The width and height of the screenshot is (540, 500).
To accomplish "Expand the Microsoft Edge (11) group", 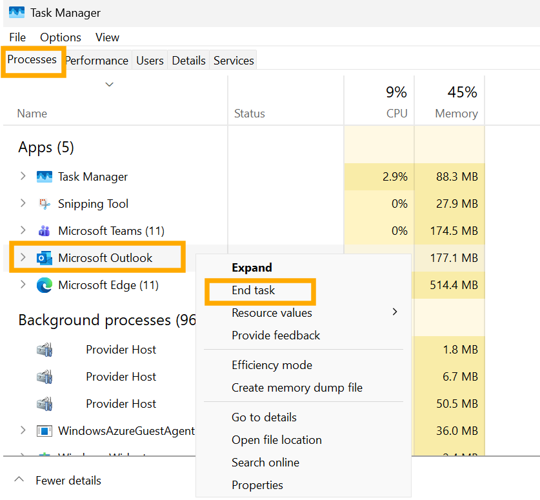I will [x=23, y=285].
